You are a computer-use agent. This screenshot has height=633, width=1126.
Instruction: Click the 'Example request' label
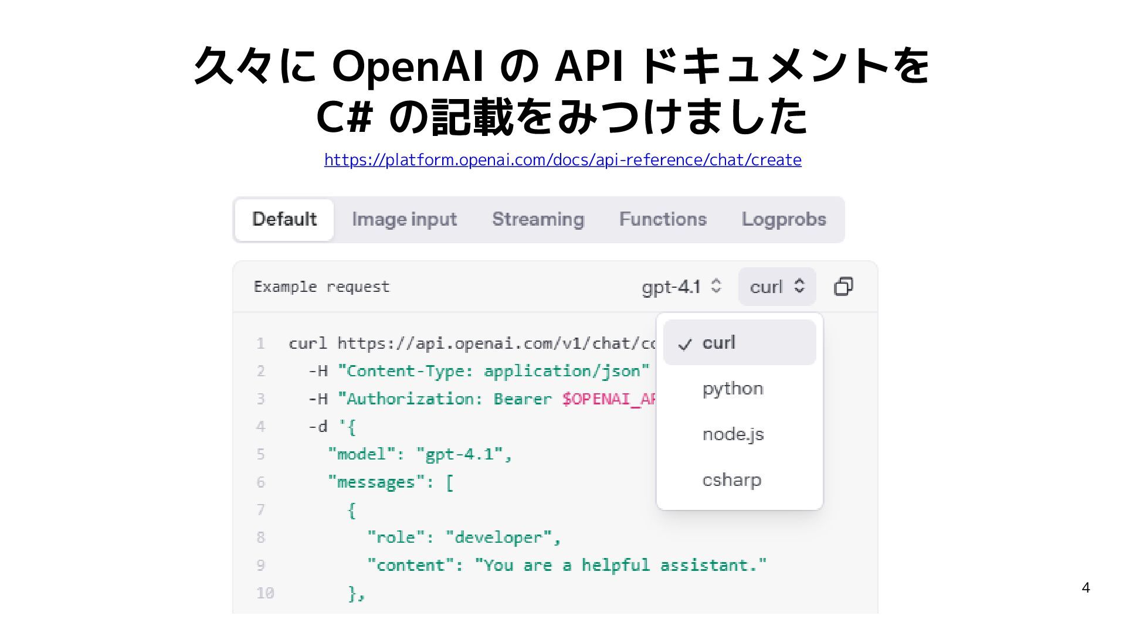[x=321, y=287]
